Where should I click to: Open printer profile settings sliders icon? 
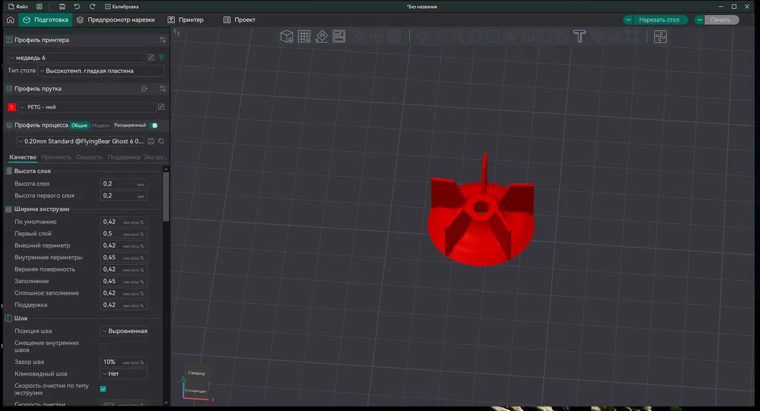[162, 39]
